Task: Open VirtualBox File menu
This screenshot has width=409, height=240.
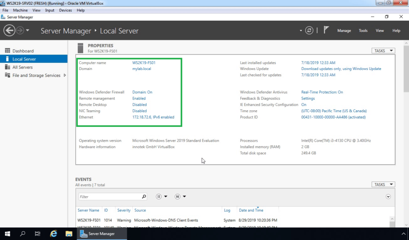Action: pyautogui.click(x=5, y=10)
